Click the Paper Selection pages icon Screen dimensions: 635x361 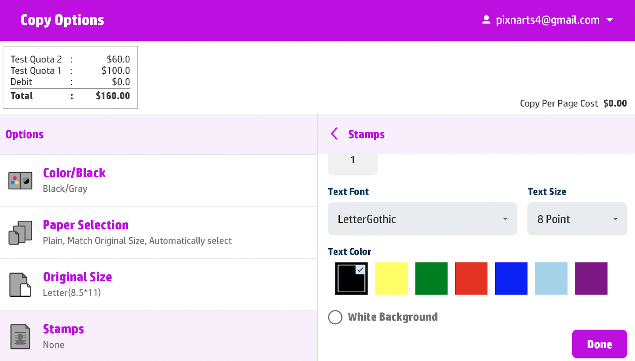(20, 233)
